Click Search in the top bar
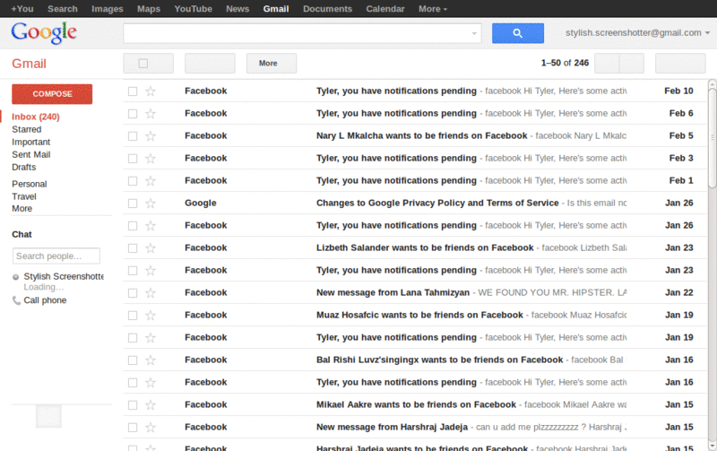 (x=63, y=9)
